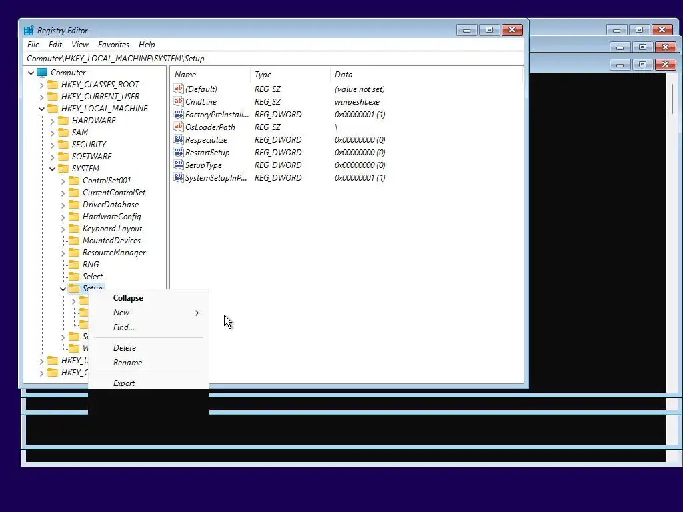Screen dimensions: 683x512
Task: Click the Registry Editor app icon in title bar
Action: [29, 31]
